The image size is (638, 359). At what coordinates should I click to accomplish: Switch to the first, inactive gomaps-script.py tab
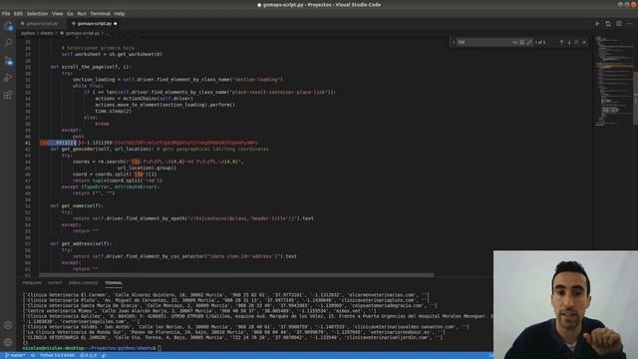(42, 24)
